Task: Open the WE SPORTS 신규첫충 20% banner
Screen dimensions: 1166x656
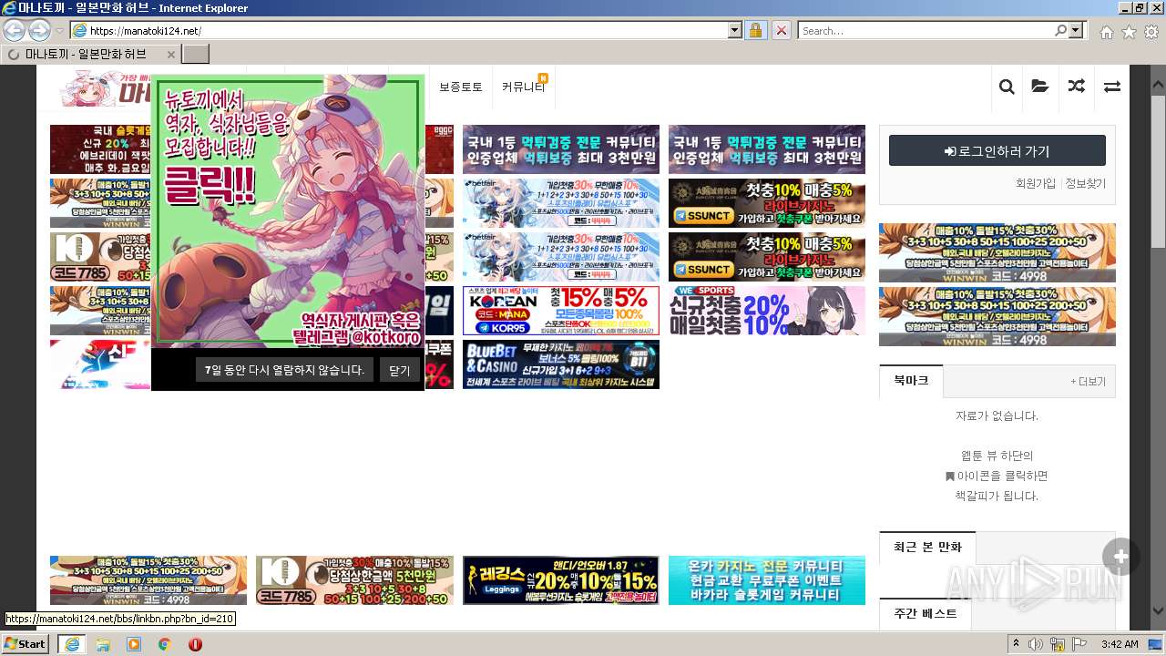Action: (x=767, y=311)
